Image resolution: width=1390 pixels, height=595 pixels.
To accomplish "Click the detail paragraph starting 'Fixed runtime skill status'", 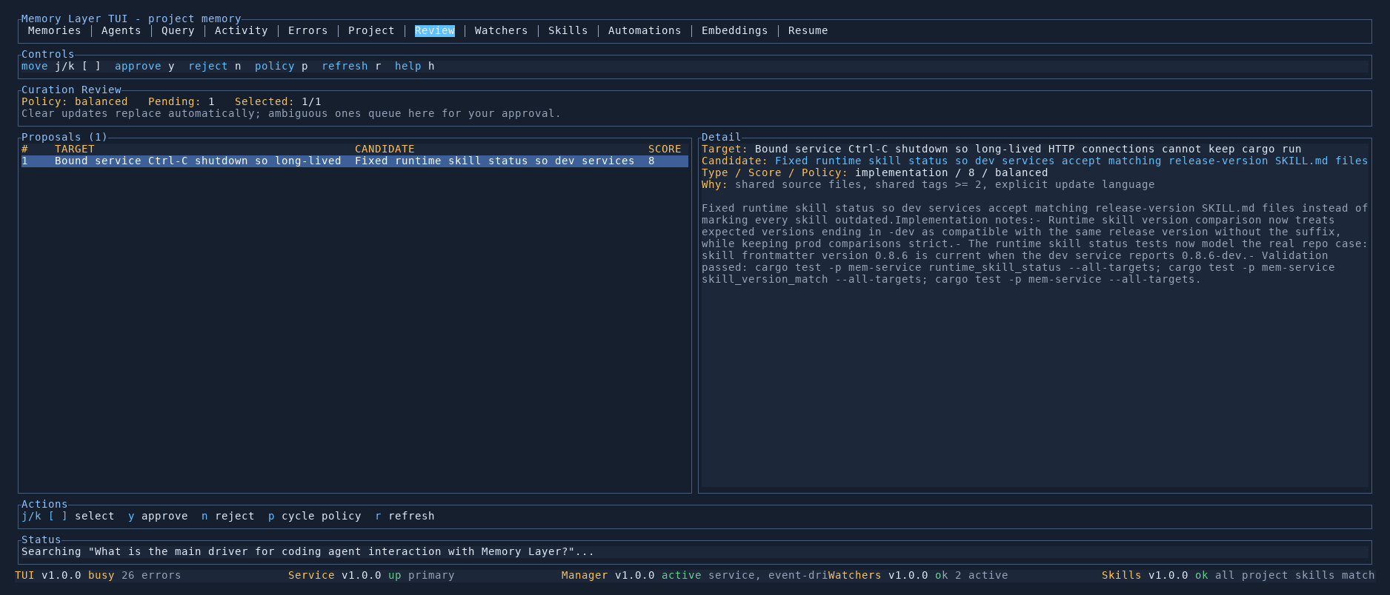I will pyautogui.click(x=1034, y=243).
